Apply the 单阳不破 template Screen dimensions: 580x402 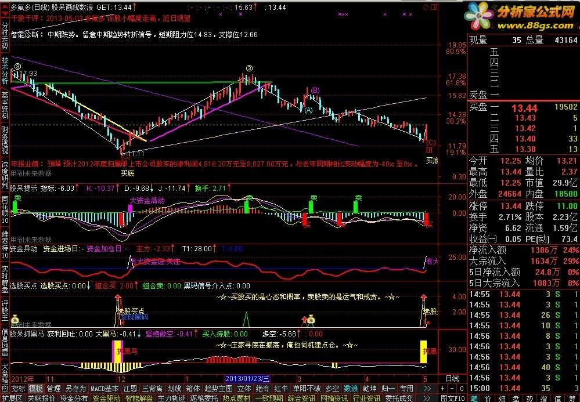point(307,388)
